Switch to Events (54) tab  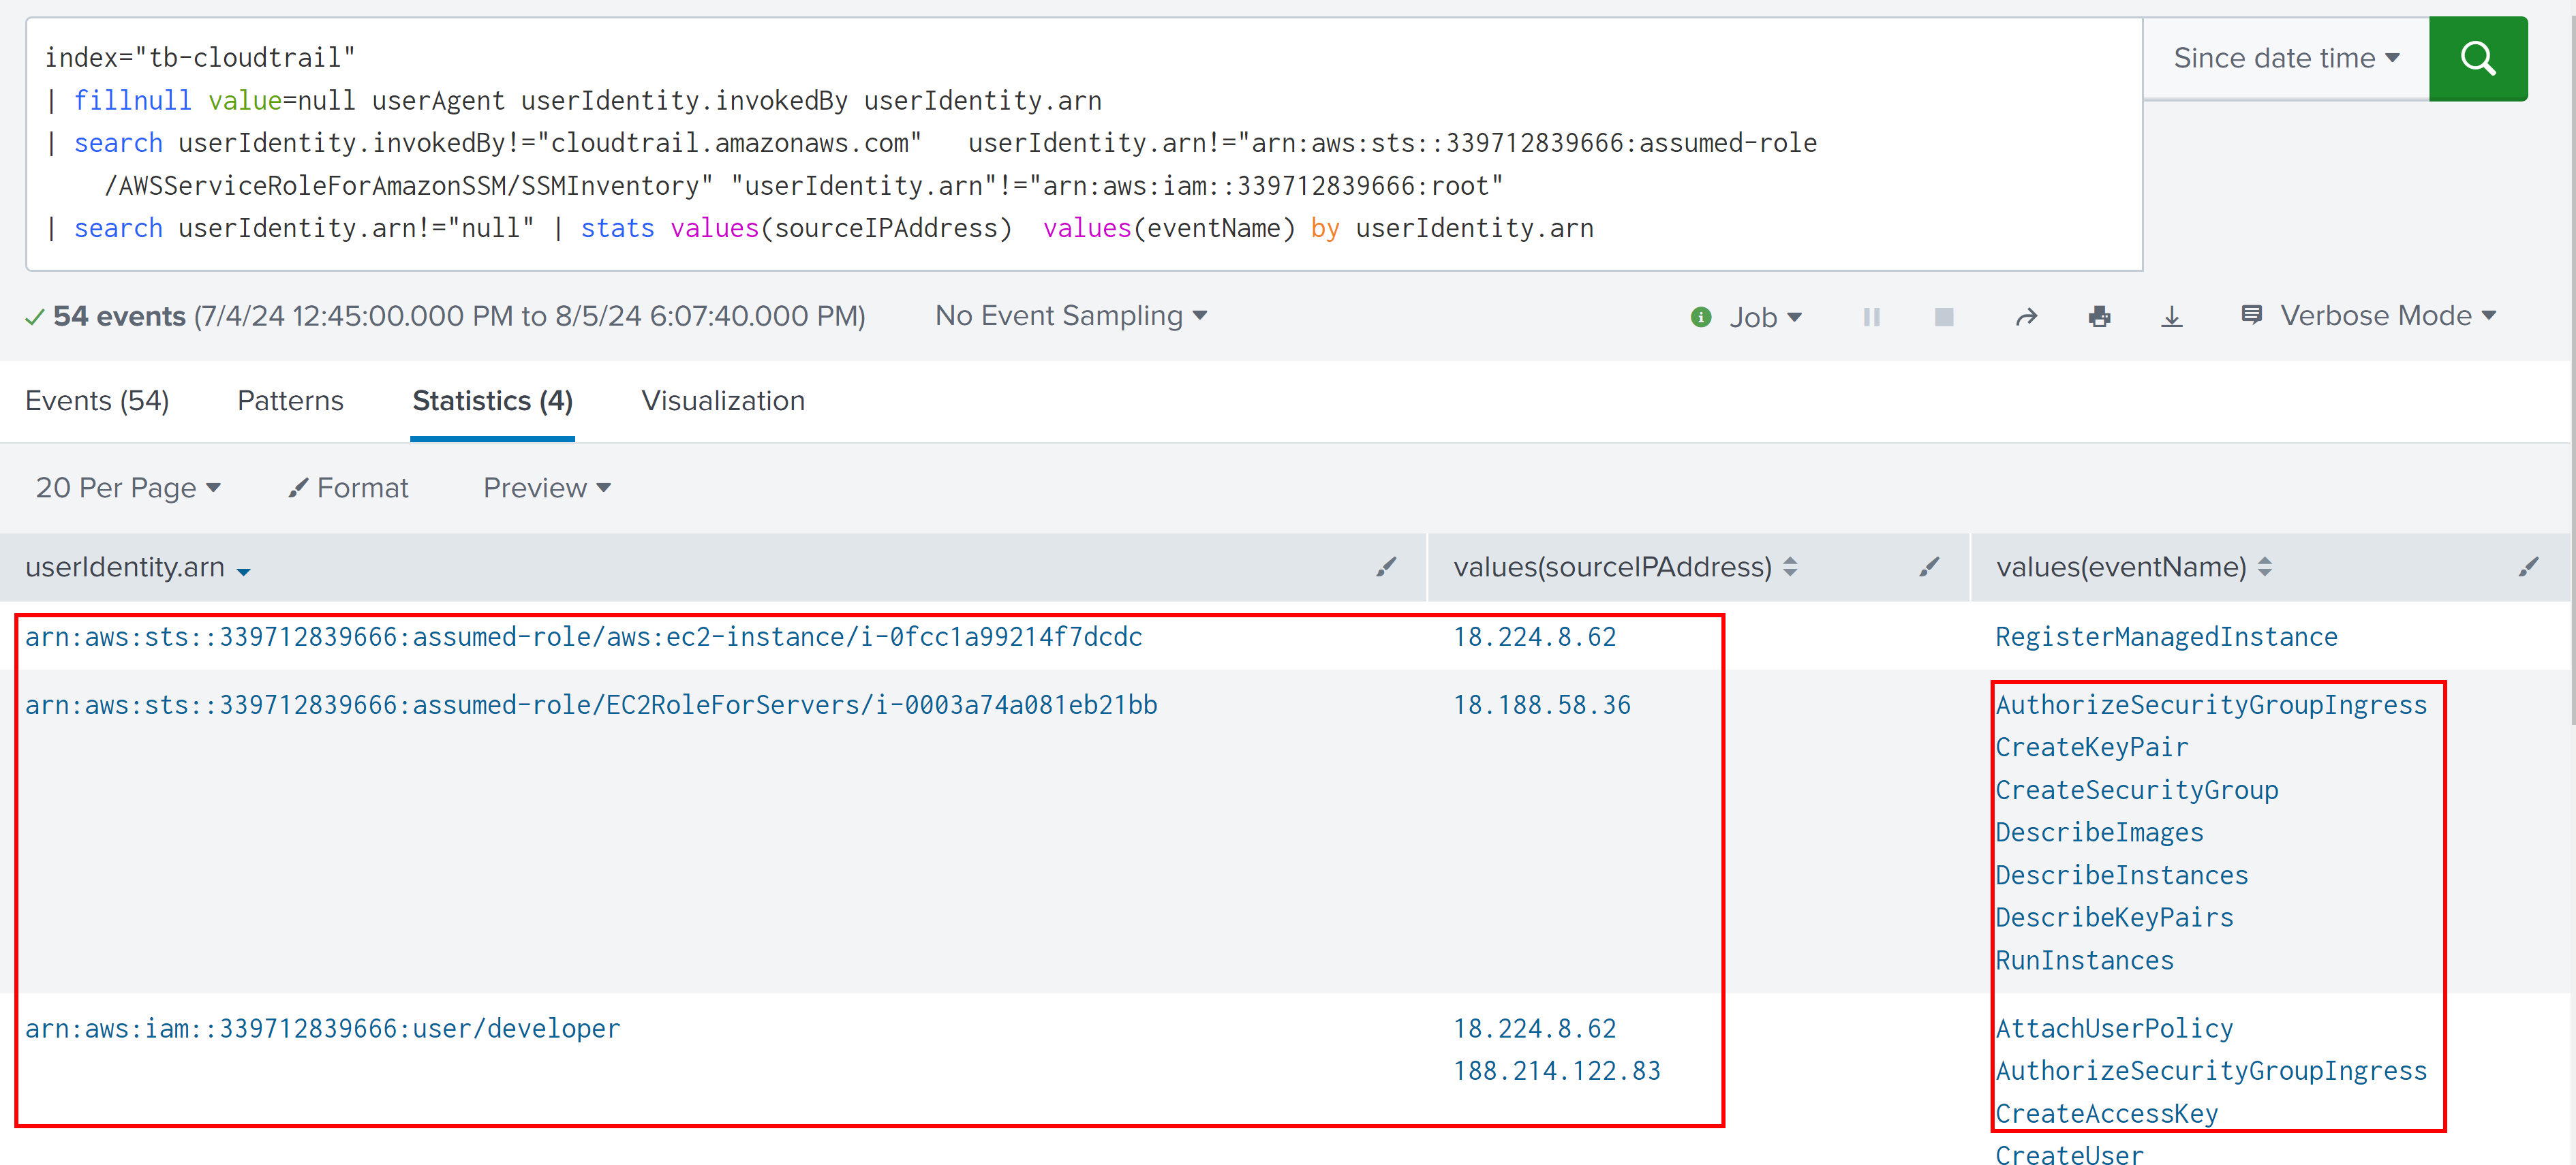[97, 401]
